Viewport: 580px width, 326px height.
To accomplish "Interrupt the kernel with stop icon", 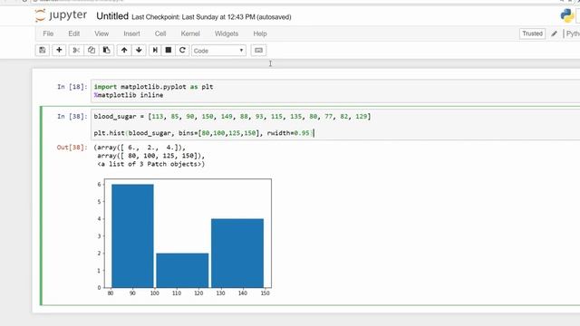I will click(169, 51).
